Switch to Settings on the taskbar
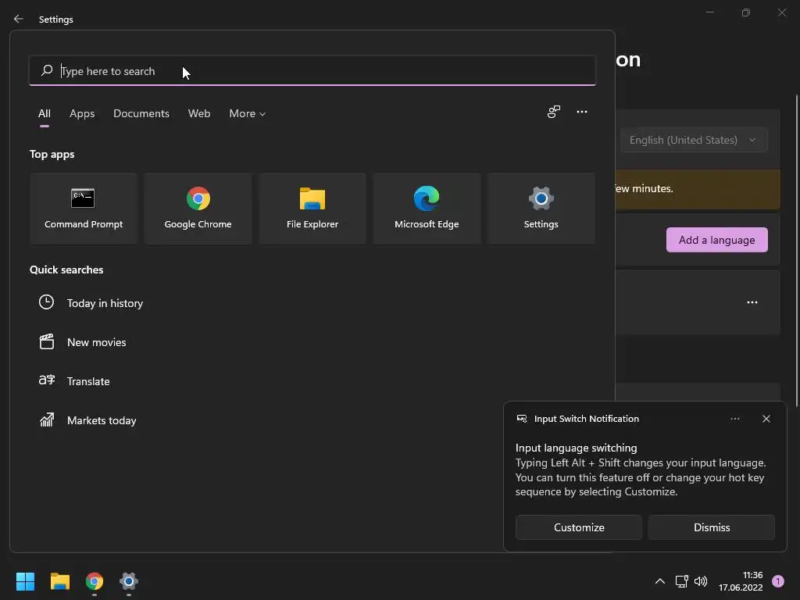800x600 pixels. pyautogui.click(x=129, y=581)
